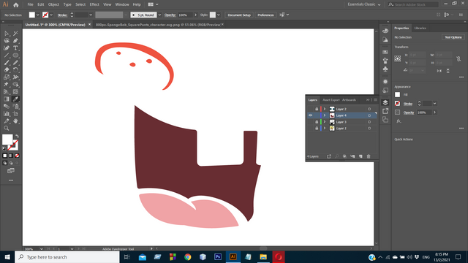This screenshot has height=263, width=468.
Task: Select the Selection tool arrow
Action: [x=7, y=34]
